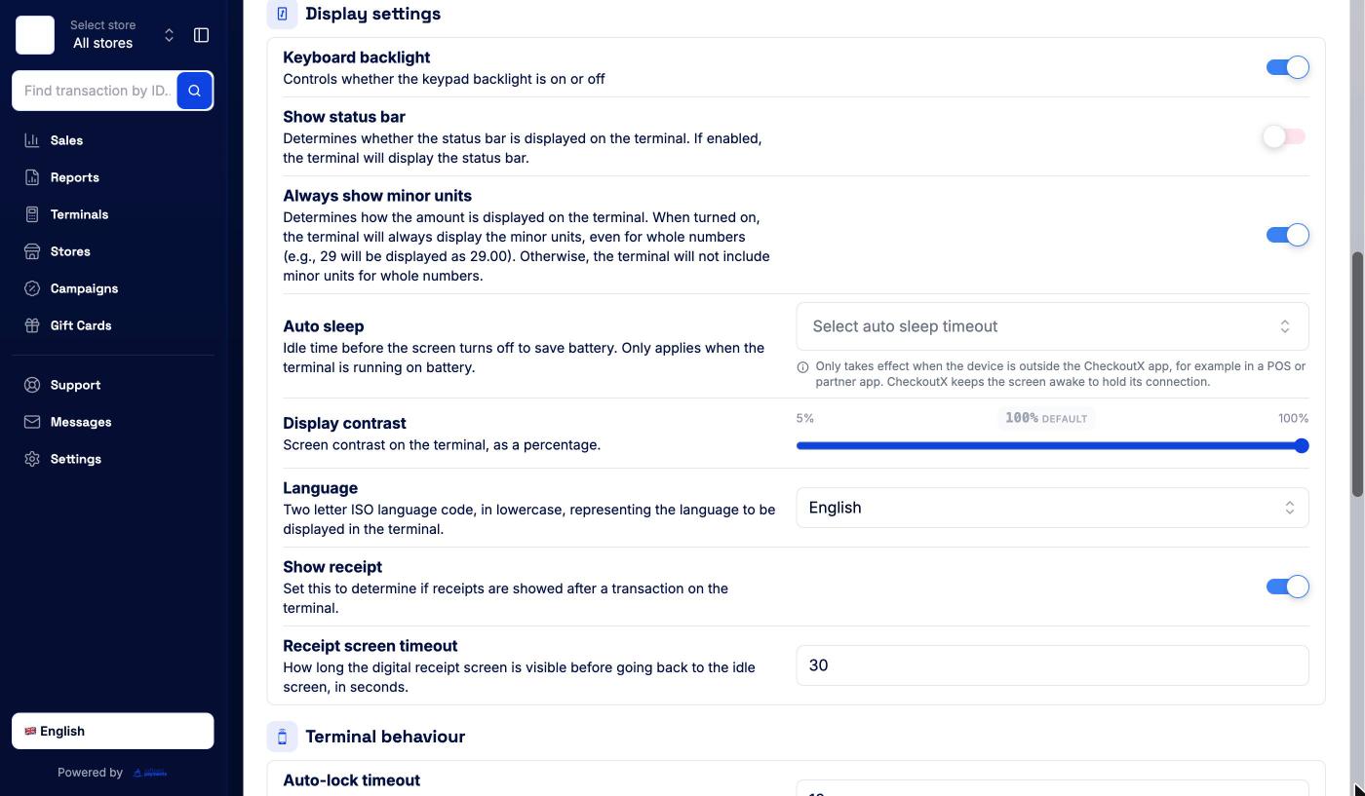Click the Find transaction by ID field

95,91
